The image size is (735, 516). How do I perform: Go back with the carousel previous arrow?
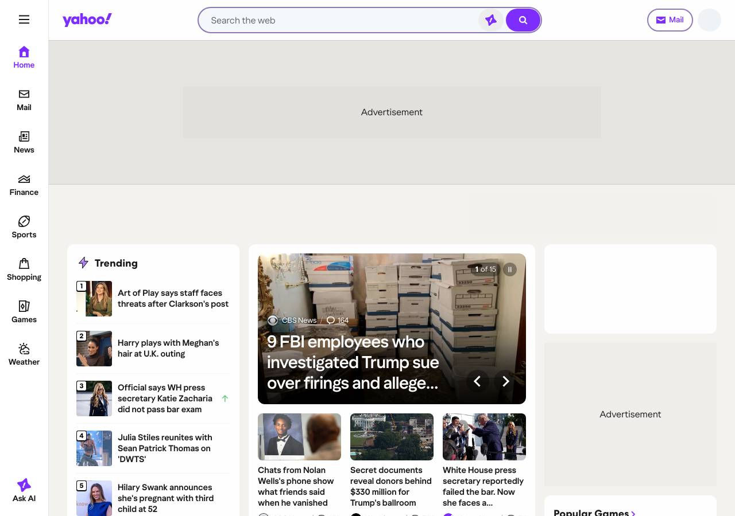point(477,381)
